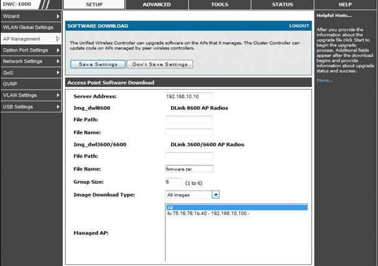The image size is (378, 266).
Task: Expand the QoS sidebar menu
Action: point(58,73)
